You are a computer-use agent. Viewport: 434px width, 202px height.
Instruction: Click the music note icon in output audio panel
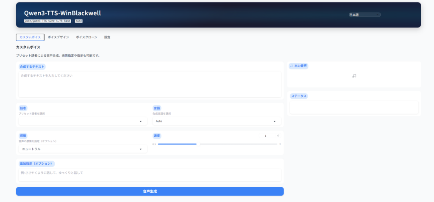[354, 76]
